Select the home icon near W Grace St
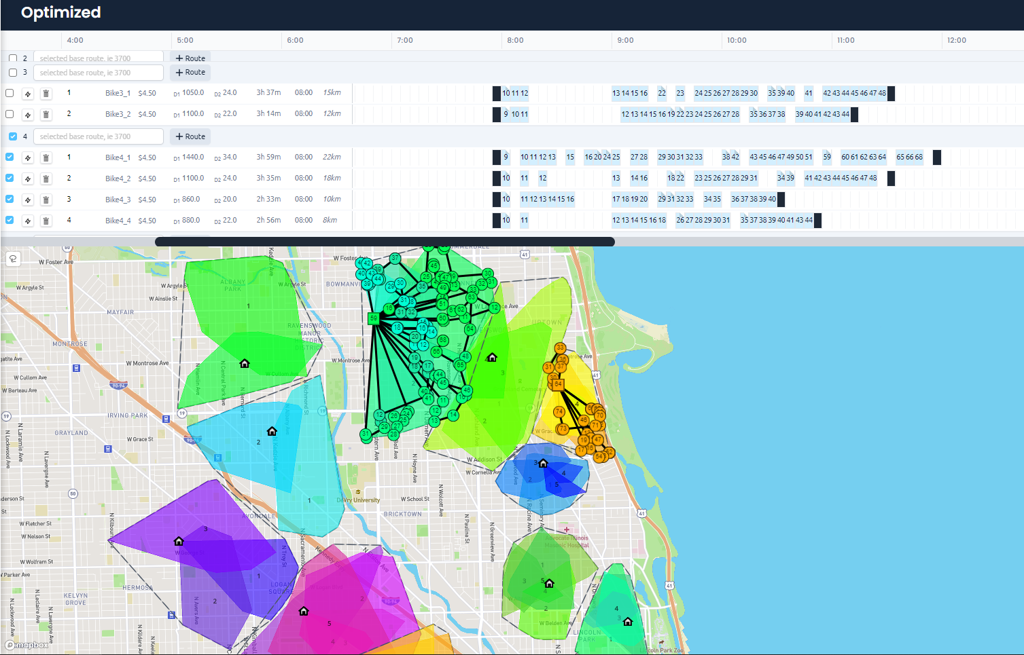The width and height of the screenshot is (1024, 655). [272, 431]
